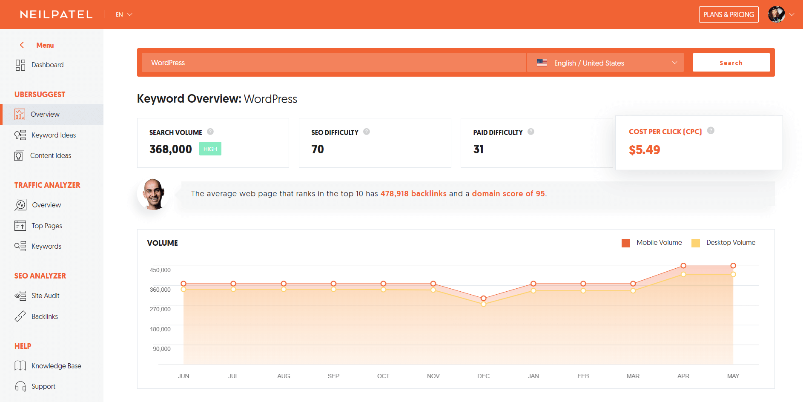Open the English / United States dropdown
The width and height of the screenshot is (803, 402).
(605, 63)
